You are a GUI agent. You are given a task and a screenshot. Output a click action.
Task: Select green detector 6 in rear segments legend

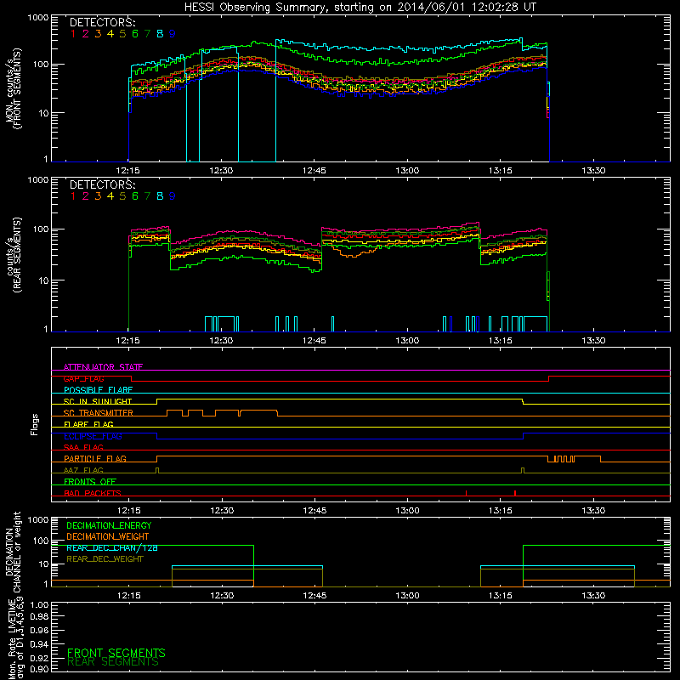pyautogui.click(x=135, y=196)
